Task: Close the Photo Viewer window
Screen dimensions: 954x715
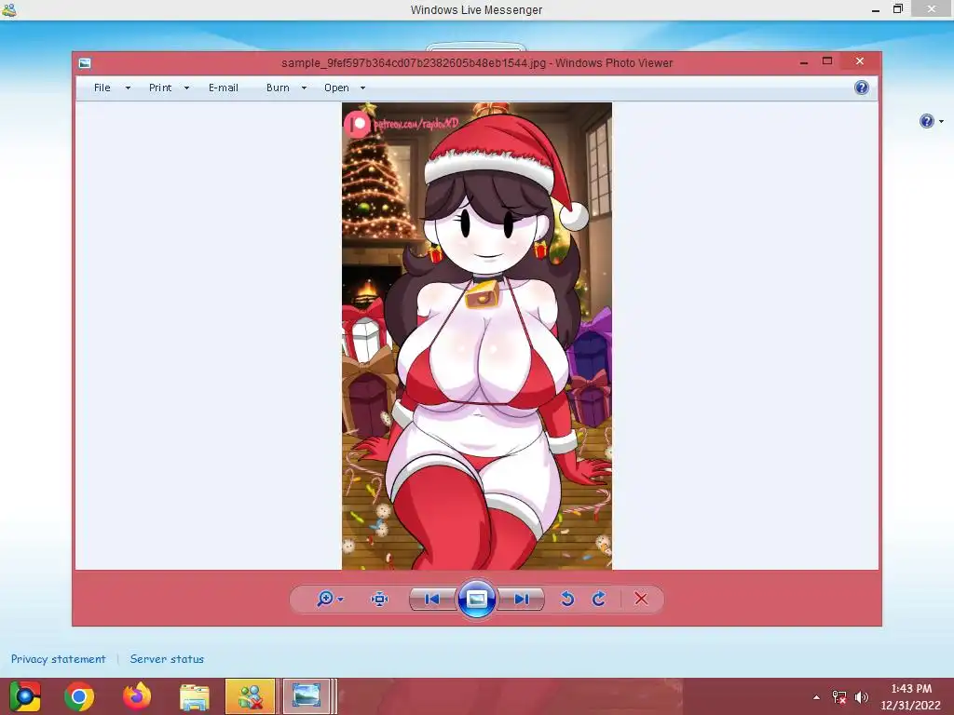Action: point(860,61)
